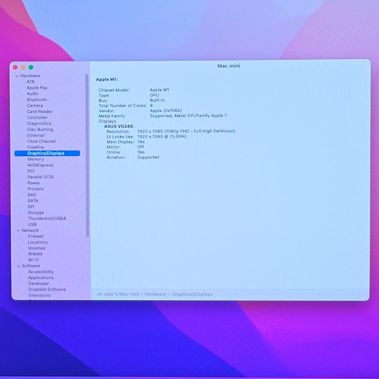Screen dimensions: 379x379
Task: Click the Hardware category label
Action: 30,76
